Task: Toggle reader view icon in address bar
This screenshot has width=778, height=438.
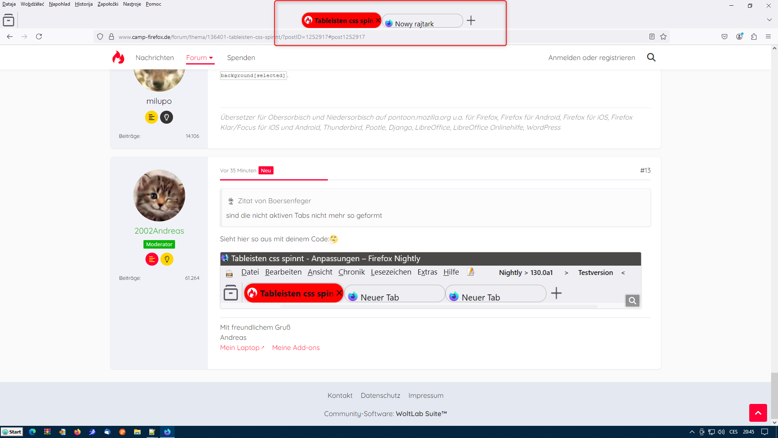Action: 652,36
